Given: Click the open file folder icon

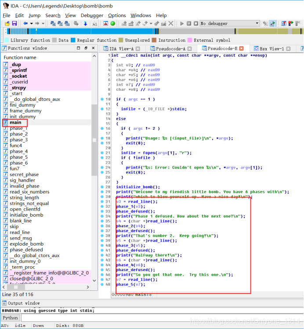Looking at the screenshot, I should pyautogui.click(x=7, y=24).
